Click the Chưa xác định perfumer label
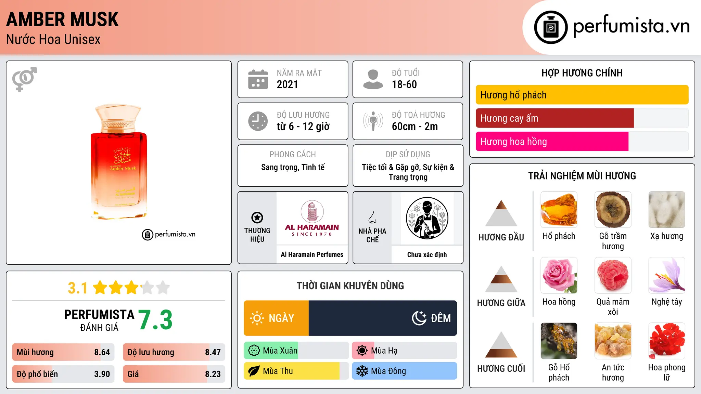Screen dimensions: 701x394 pyautogui.click(x=427, y=254)
